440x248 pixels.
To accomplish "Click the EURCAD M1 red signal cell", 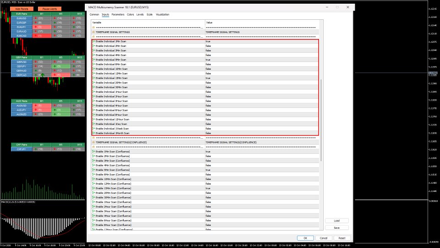I will click(42, 36).
